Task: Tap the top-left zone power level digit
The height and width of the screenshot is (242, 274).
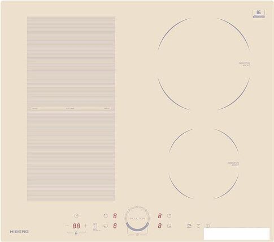Action: click(115, 216)
